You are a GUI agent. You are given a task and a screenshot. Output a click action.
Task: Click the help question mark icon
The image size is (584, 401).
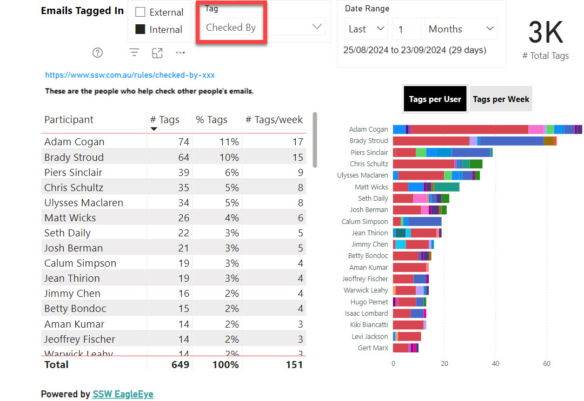[x=97, y=52]
